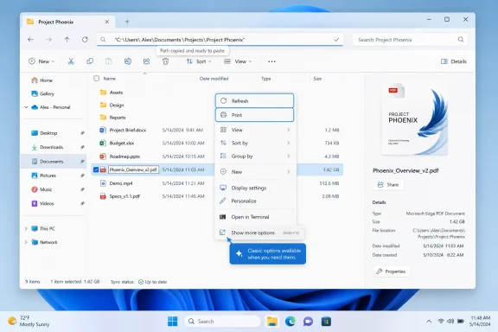Click the Properties button in details pane
This screenshot has height=332, width=498.
click(391, 271)
